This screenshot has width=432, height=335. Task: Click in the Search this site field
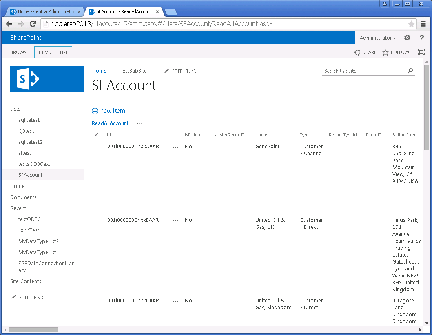[x=363, y=71]
